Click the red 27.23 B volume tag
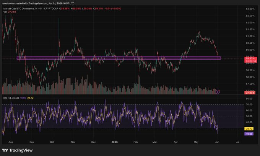 (x=250, y=93)
